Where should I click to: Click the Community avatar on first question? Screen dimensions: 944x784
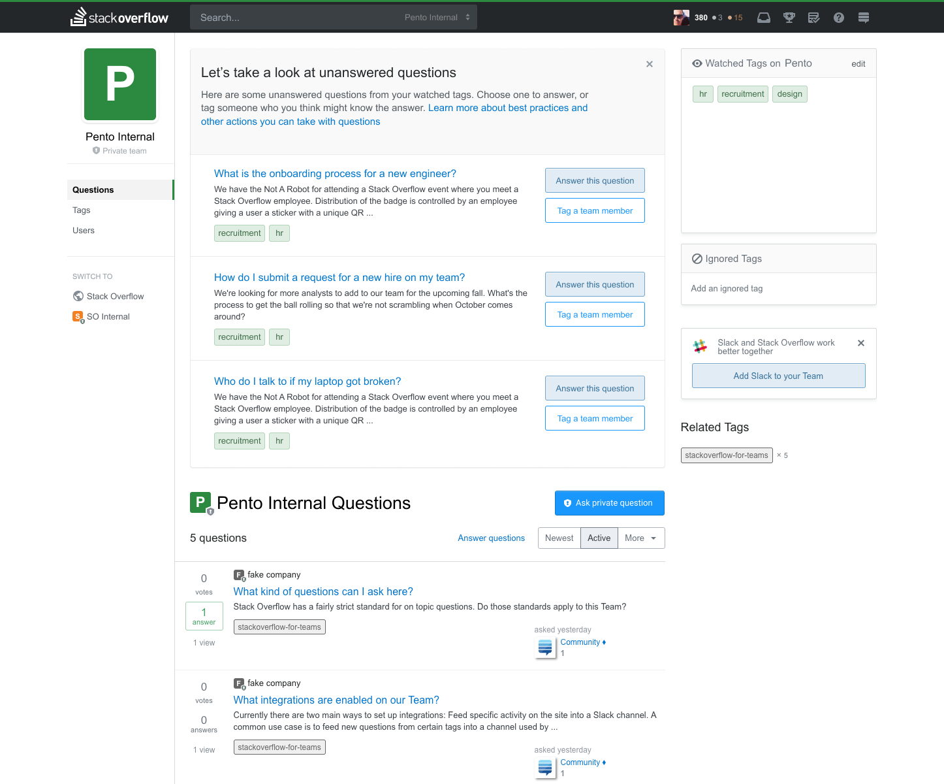click(545, 647)
